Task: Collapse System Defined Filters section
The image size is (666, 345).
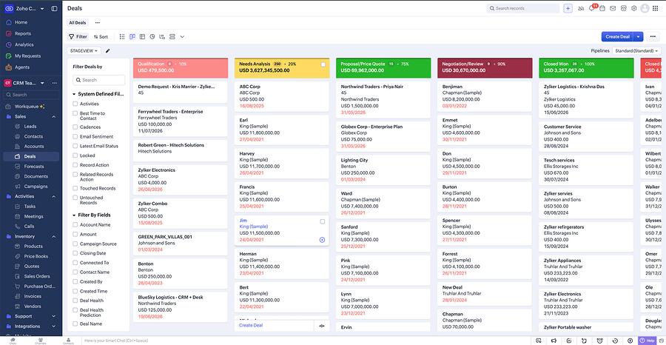Action: tap(74, 94)
